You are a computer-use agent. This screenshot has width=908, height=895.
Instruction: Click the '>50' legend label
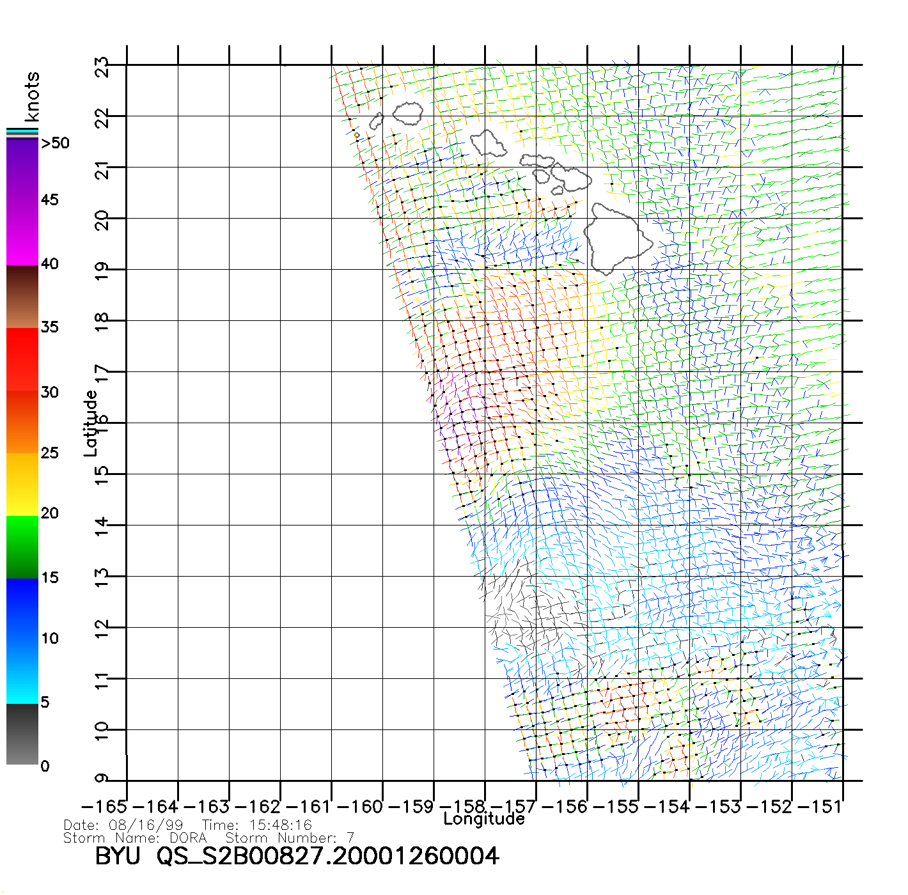(56, 143)
